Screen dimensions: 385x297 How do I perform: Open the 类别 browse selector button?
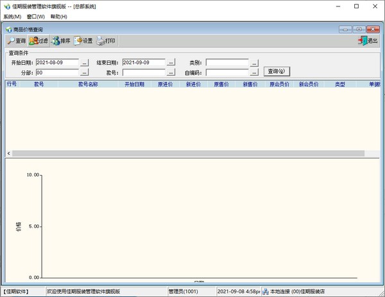coord(255,63)
